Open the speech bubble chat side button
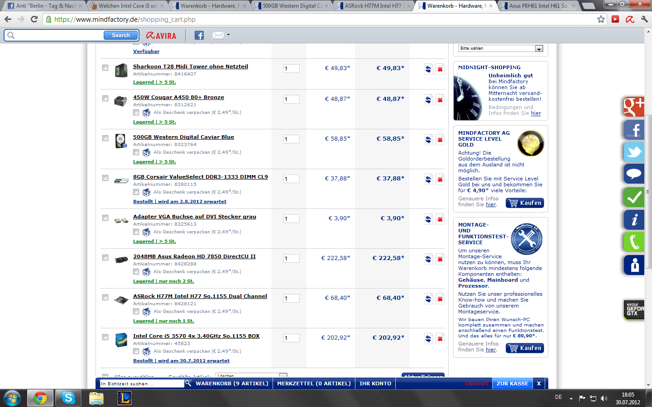The width and height of the screenshot is (652, 407). pos(634,174)
